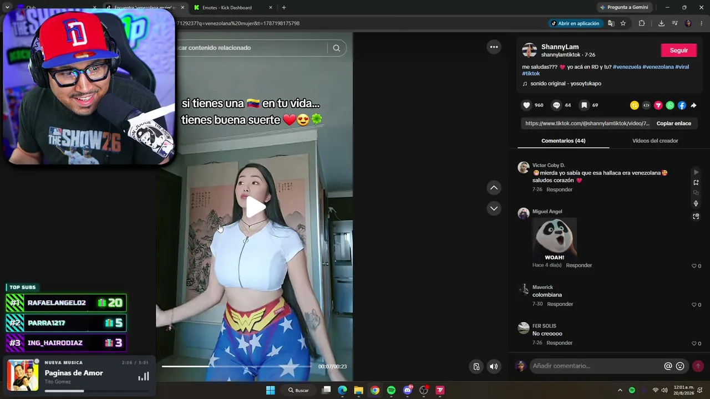Click the search icon in related content box
The image size is (710, 399).
click(336, 48)
